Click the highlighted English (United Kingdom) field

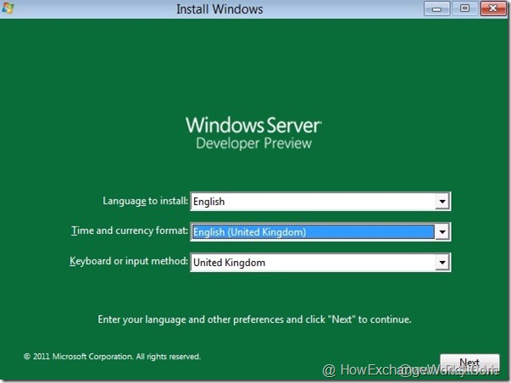click(320, 232)
